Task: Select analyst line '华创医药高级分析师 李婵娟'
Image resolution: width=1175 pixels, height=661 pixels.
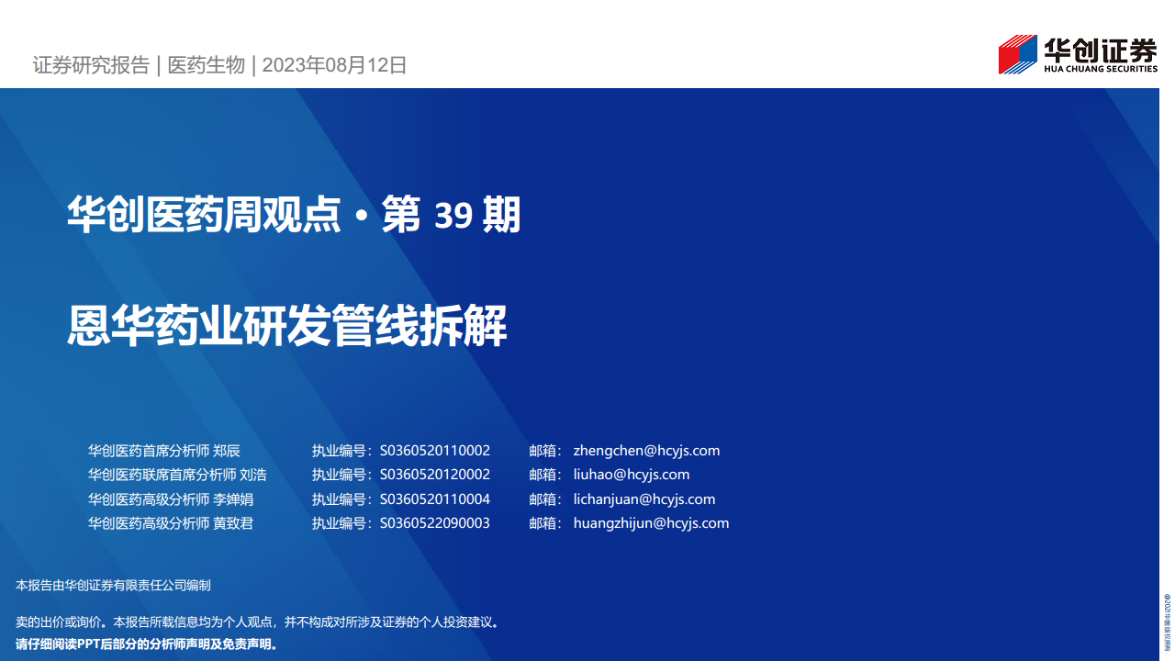Action: [x=171, y=499]
